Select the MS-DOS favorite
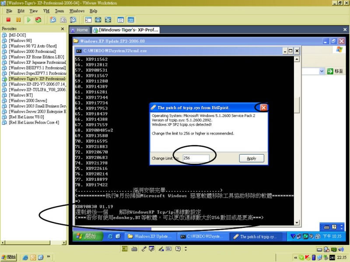Screen dimensions: 350x262 [17, 35]
